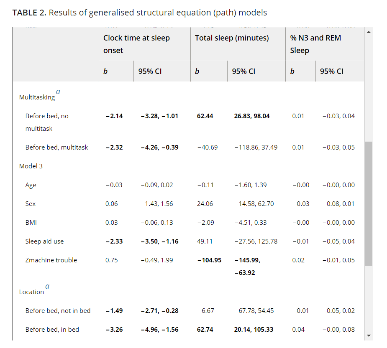Click the '% N3 and REM Sleep' header

(x=315, y=44)
